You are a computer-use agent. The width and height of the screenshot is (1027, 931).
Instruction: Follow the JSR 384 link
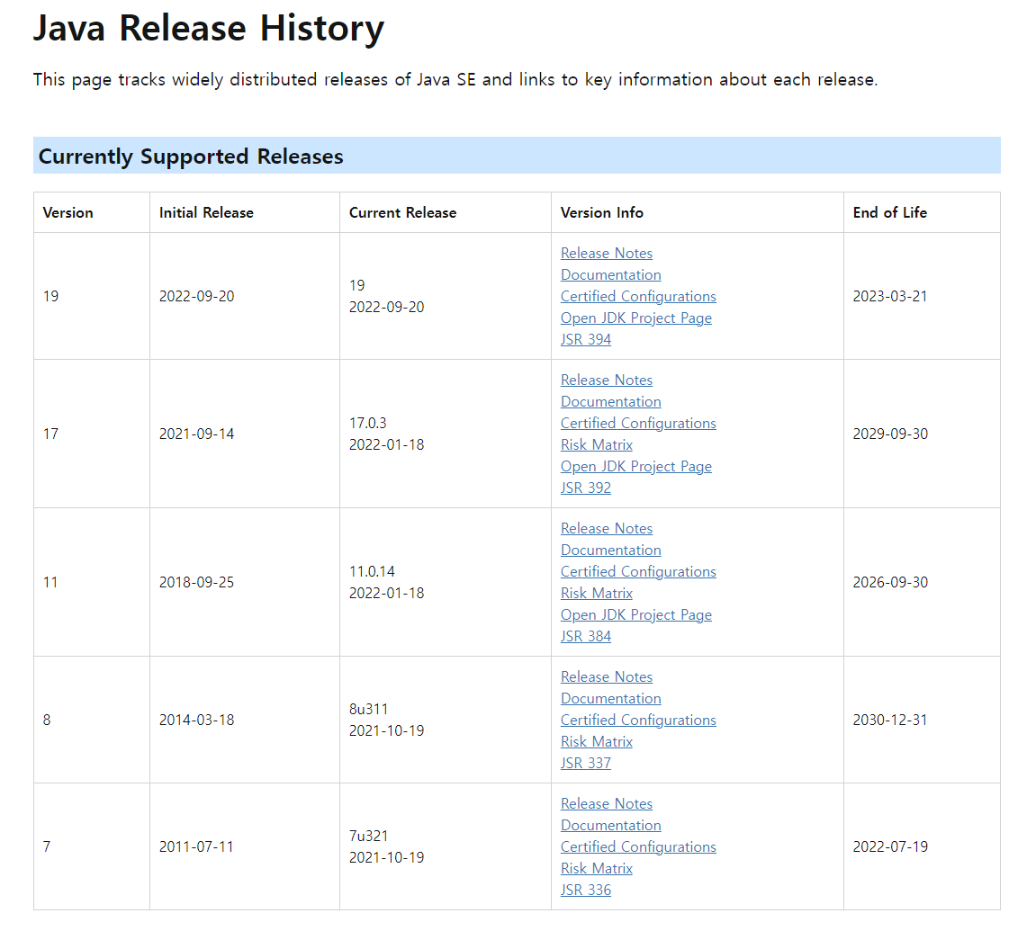pyautogui.click(x=586, y=637)
